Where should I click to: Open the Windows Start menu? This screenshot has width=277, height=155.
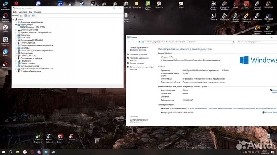point(3,152)
